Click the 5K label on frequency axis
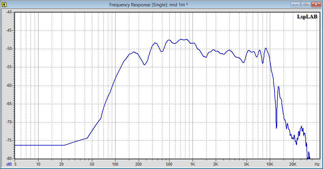This screenshot has height=169, width=323. click(246, 164)
